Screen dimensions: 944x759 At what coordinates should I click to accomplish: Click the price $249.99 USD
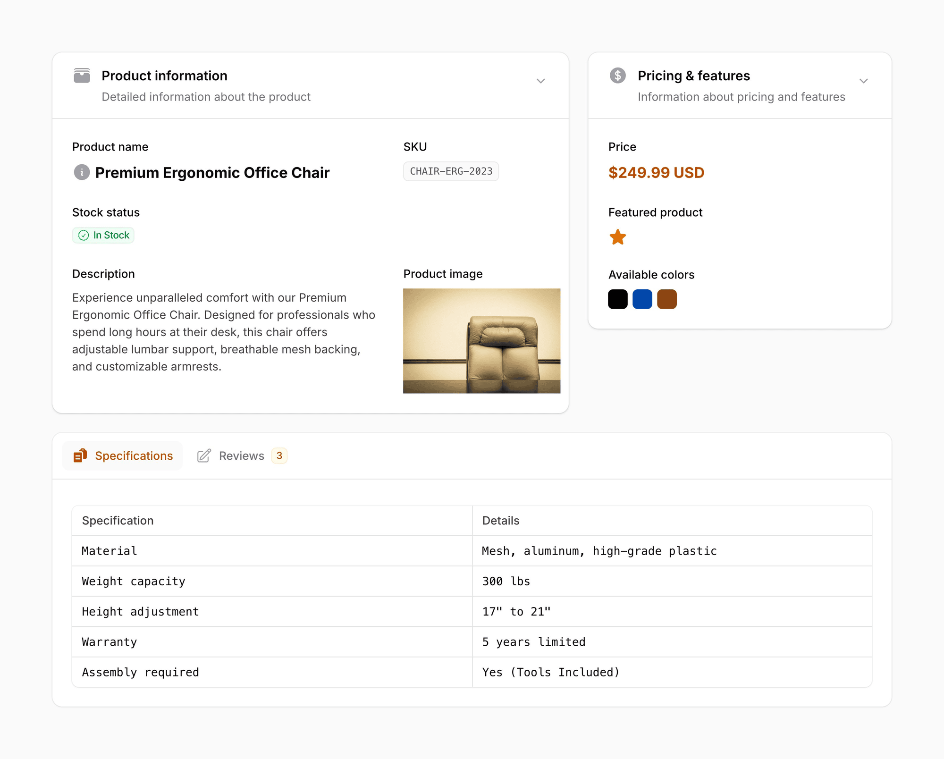656,172
